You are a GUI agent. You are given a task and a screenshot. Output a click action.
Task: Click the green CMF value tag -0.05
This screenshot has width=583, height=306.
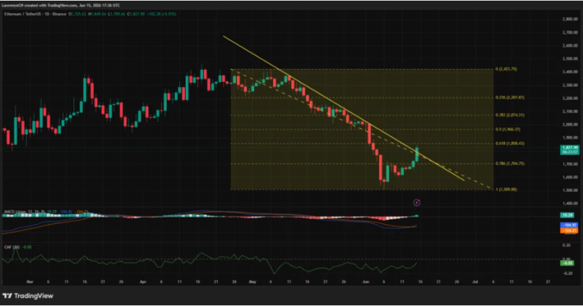(568, 263)
